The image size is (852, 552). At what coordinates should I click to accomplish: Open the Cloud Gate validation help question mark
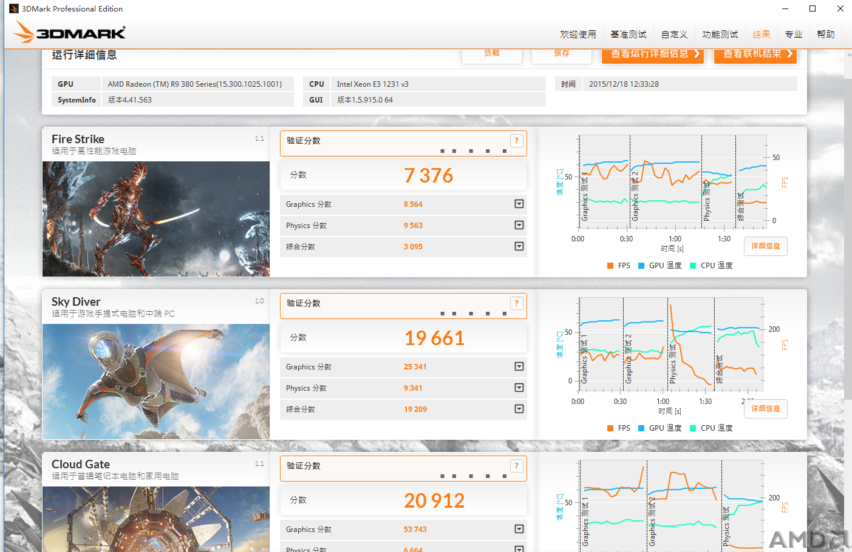click(x=517, y=466)
